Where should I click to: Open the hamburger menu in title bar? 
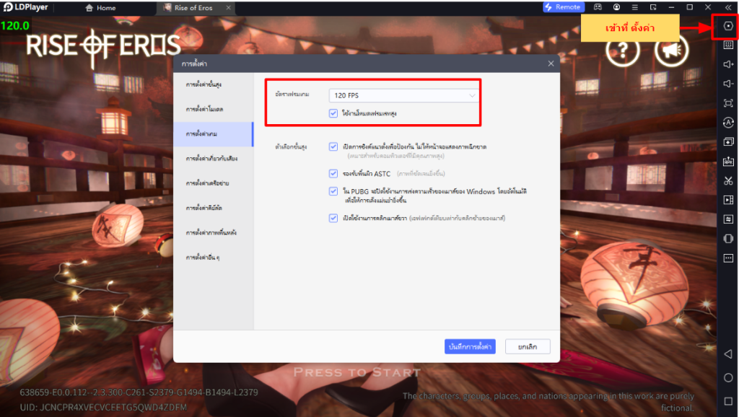635,7
